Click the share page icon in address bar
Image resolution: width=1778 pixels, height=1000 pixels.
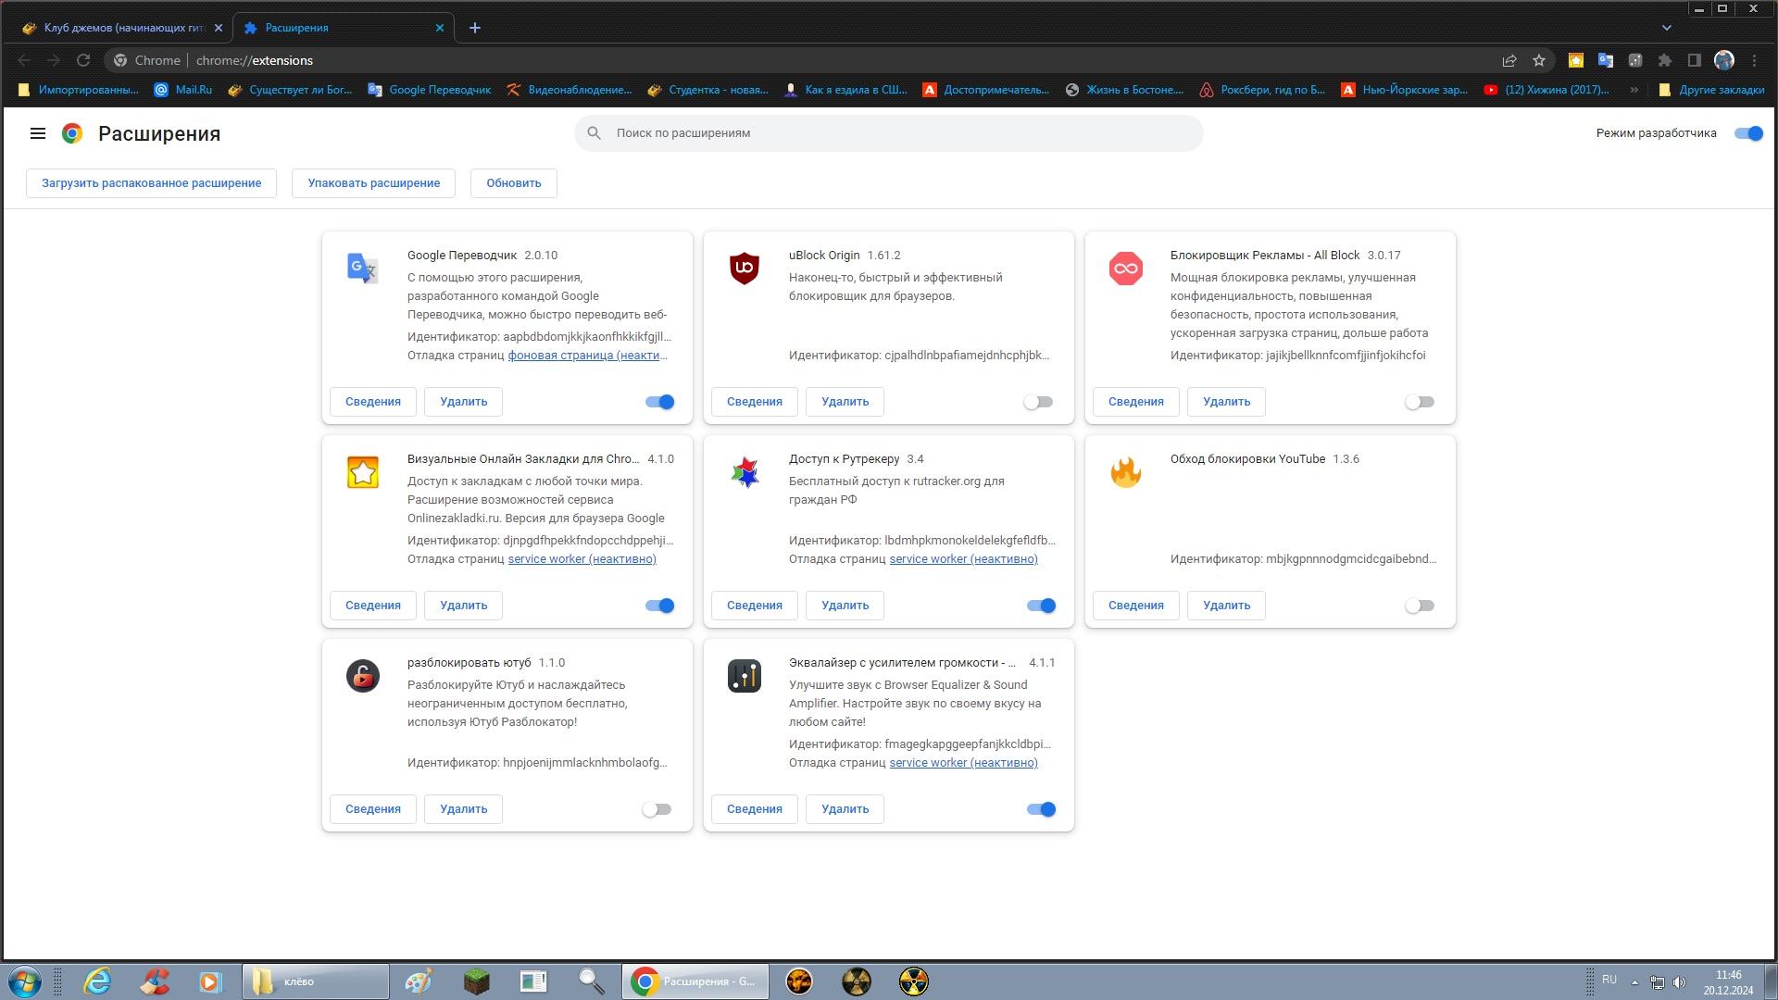[1509, 60]
